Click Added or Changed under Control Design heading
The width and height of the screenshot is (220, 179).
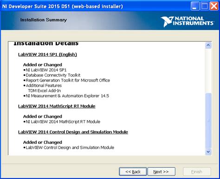tap(43, 142)
